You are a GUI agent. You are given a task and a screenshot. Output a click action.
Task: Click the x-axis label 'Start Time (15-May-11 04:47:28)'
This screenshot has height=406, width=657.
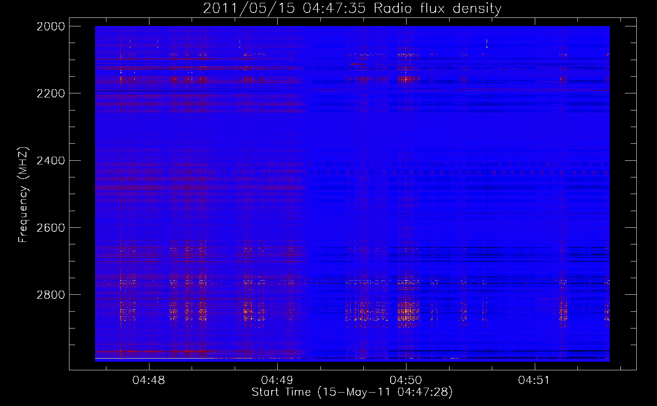pyautogui.click(x=352, y=392)
